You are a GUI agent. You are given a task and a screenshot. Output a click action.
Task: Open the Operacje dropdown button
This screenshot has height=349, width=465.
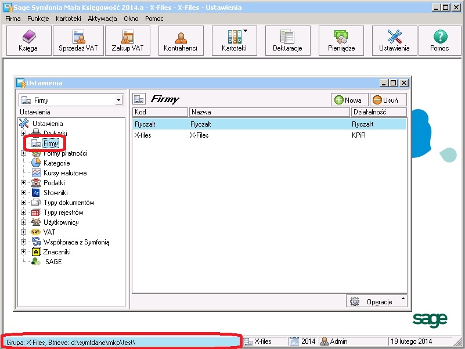click(377, 301)
